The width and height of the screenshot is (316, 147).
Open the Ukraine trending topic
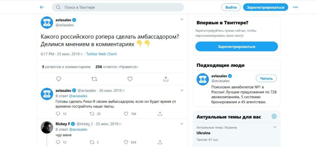point(203,133)
